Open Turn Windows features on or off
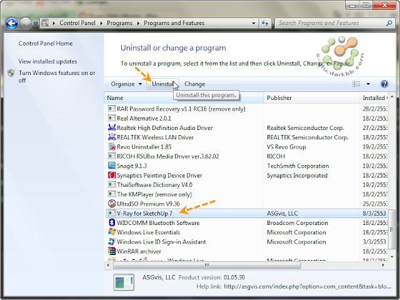 (x=57, y=76)
